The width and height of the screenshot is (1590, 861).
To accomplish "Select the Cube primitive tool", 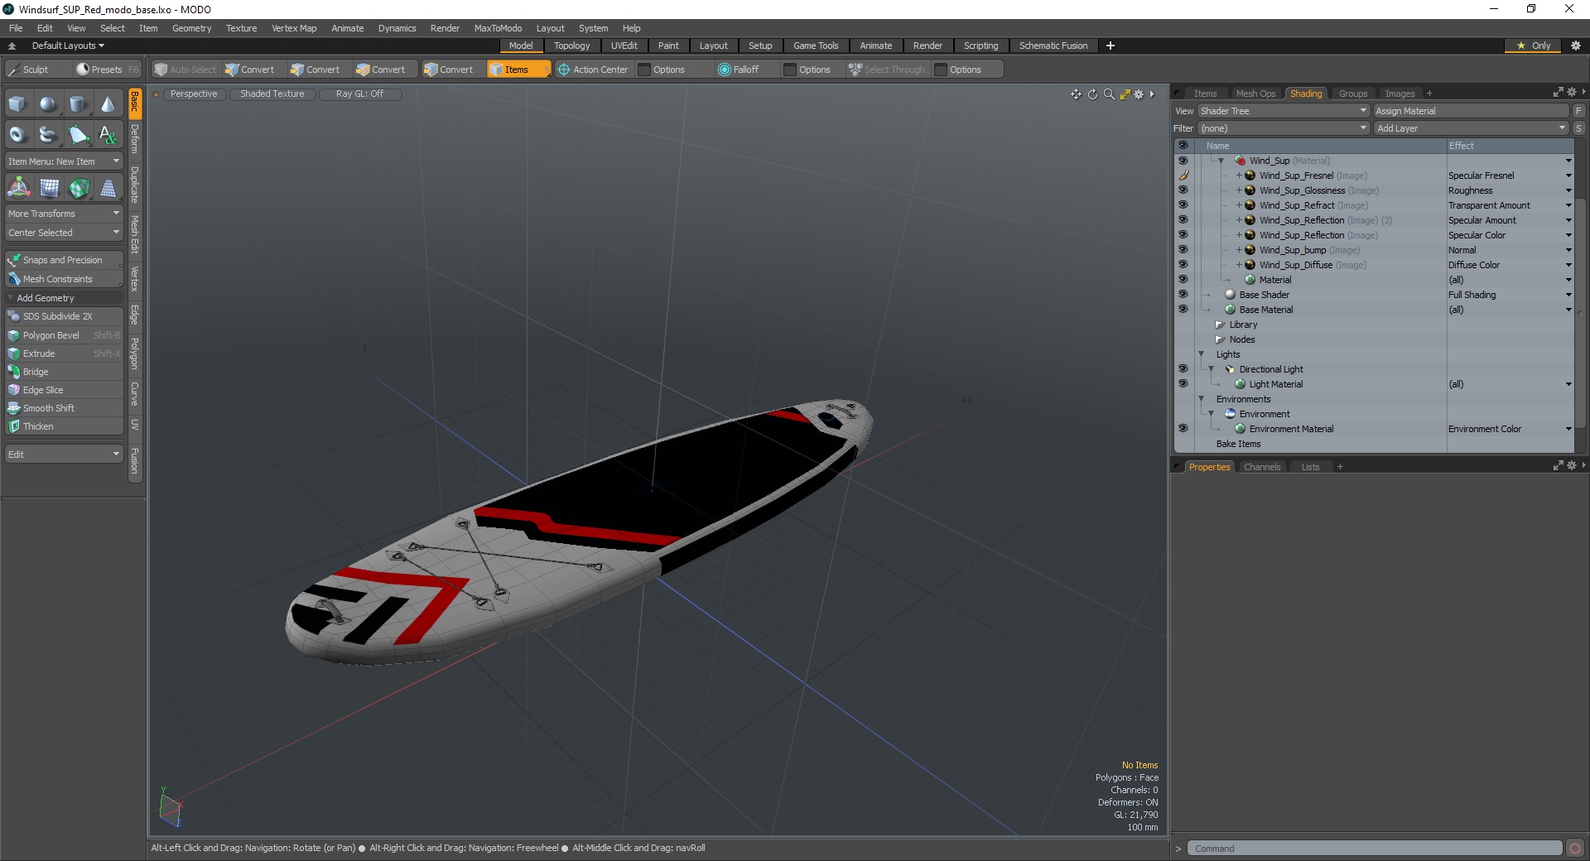I will 17,104.
